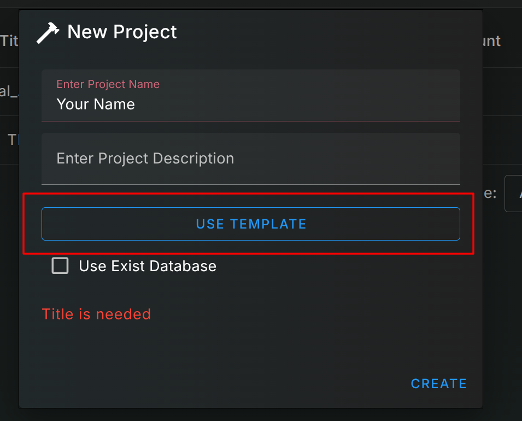Viewport: 522px width, 421px height.
Task: Enable the Use Exist Database checkbox
Action: click(x=60, y=266)
